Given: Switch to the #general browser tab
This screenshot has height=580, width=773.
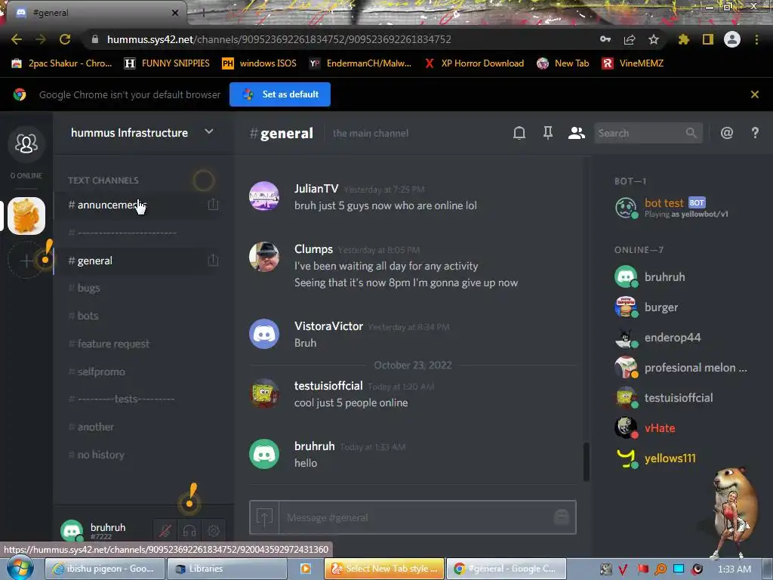Looking at the screenshot, I should pos(97,13).
